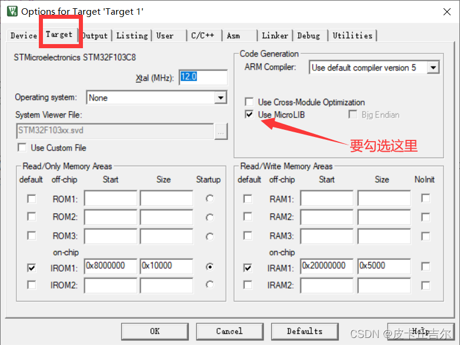Toggle IRAM1 NoInit checkbox
The width and height of the screenshot is (460, 345).
pyautogui.click(x=426, y=267)
